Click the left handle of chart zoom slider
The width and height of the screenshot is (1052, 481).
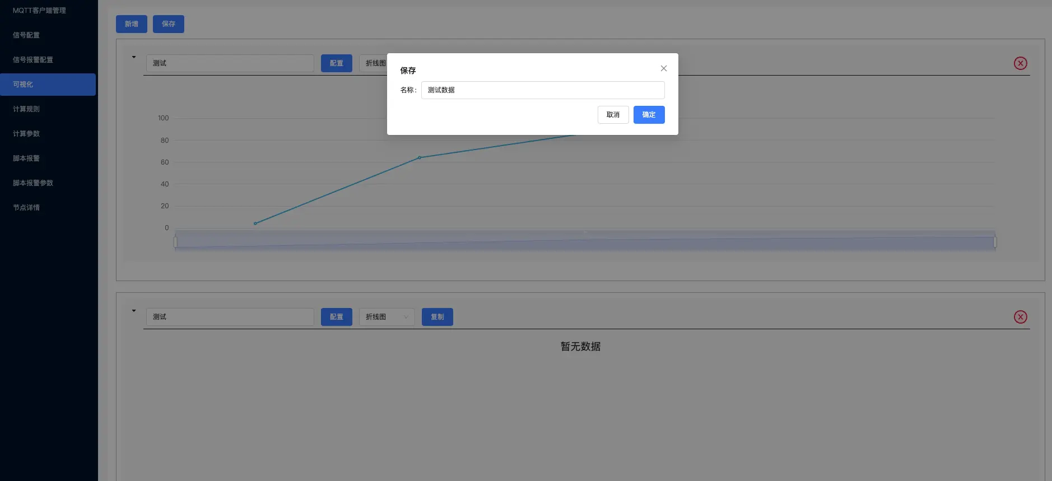175,242
